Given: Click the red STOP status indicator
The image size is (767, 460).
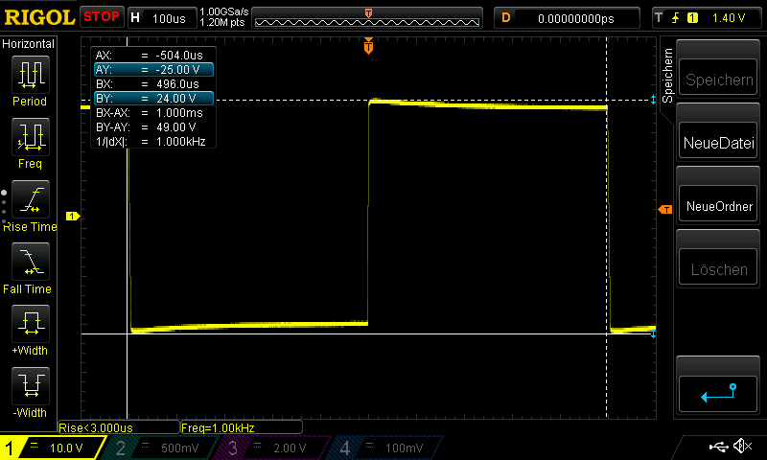Looking at the screenshot, I should point(102,17).
